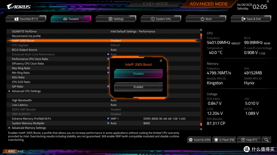277x155 pixels.
Task: Select the GIGABYTE PerfDrive row
Action: pos(103,31)
